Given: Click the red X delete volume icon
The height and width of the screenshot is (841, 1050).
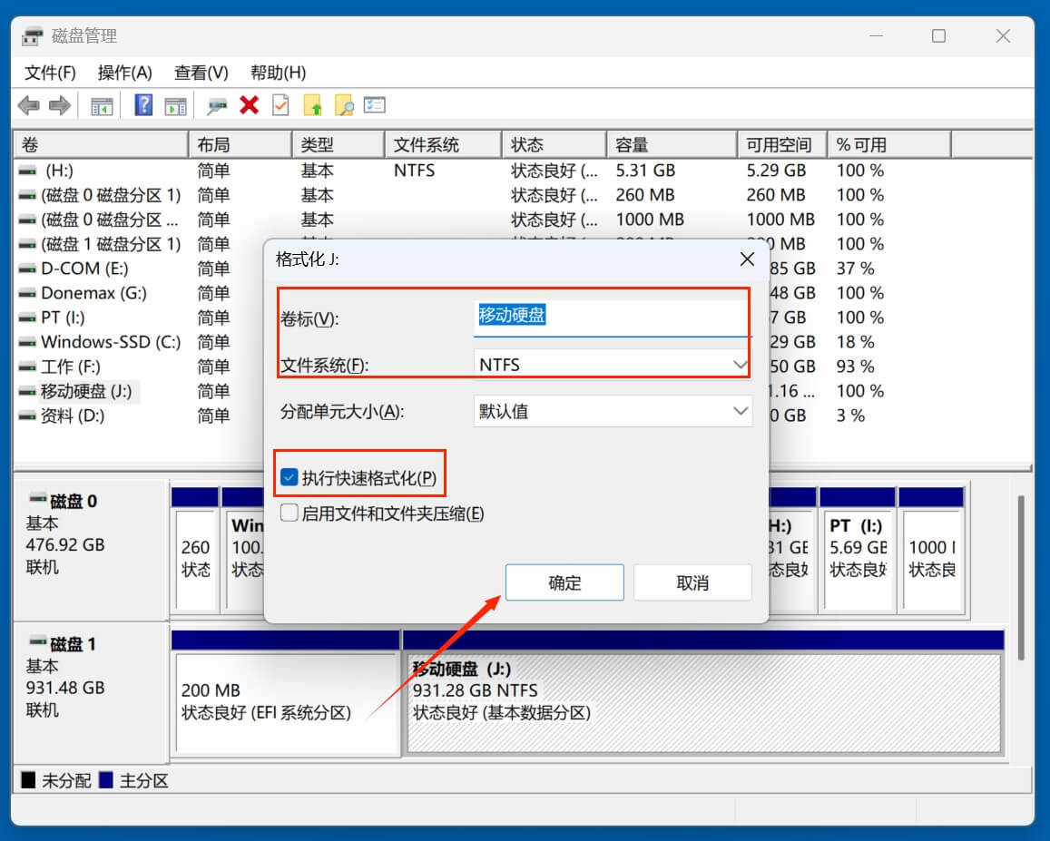Looking at the screenshot, I should click(x=250, y=105).
